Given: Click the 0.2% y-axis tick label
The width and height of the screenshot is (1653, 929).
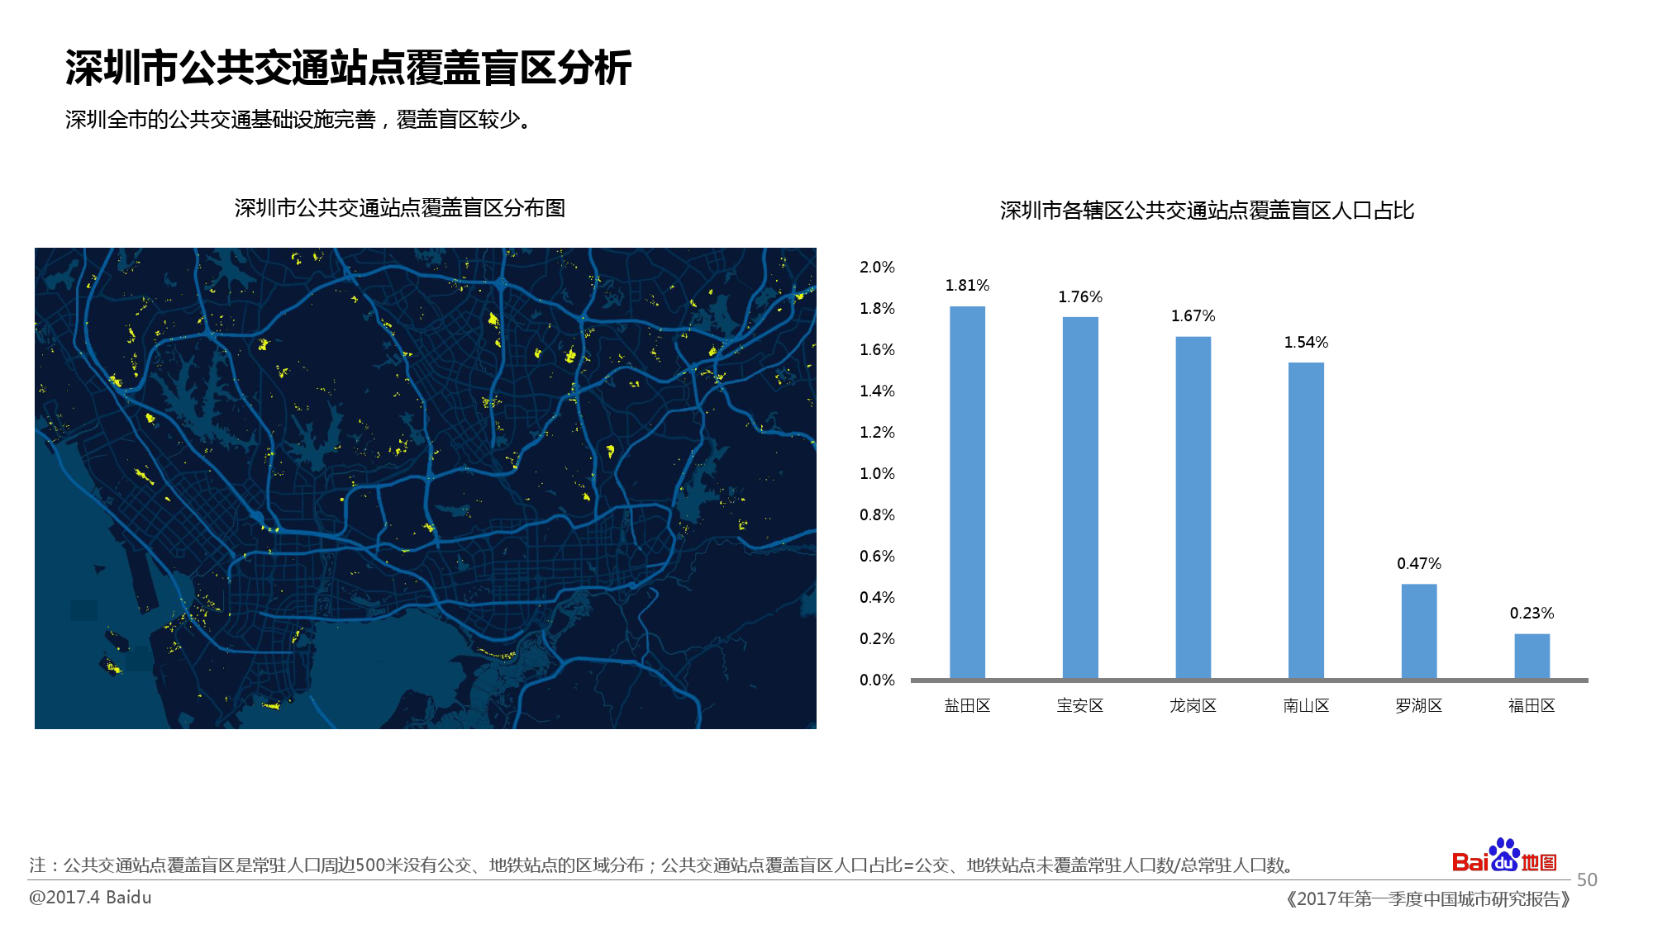Looking at the screenshot, I should click(x=877, y=638).
